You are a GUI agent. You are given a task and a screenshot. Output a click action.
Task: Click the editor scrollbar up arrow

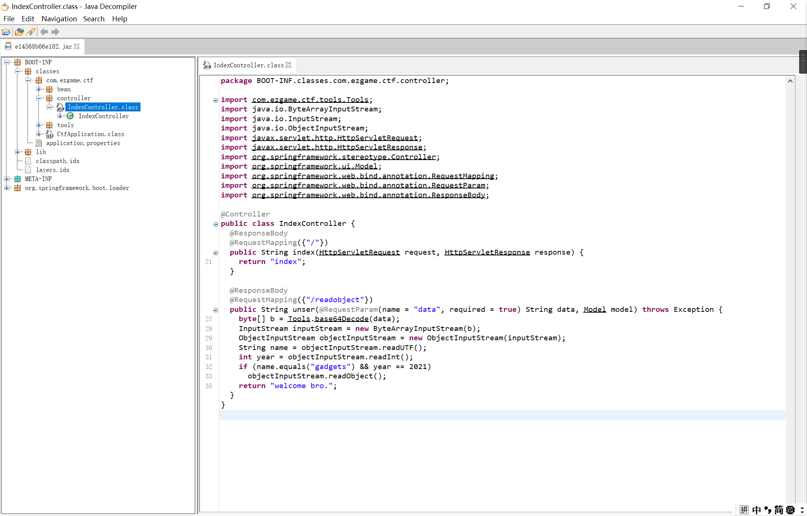790,81
